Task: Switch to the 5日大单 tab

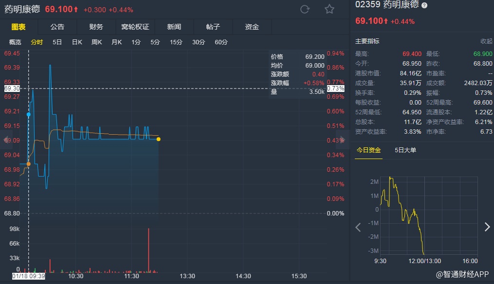Action: click(405, 150)
